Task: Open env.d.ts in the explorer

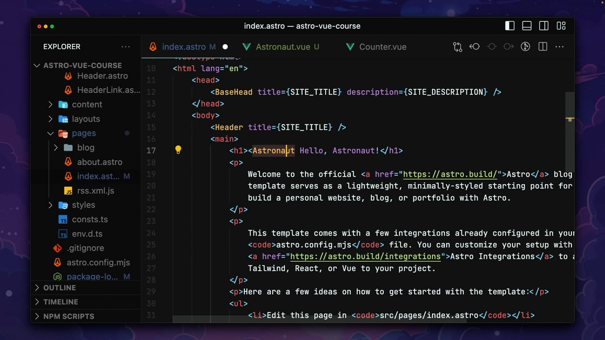Action: [x=87, y=234]
